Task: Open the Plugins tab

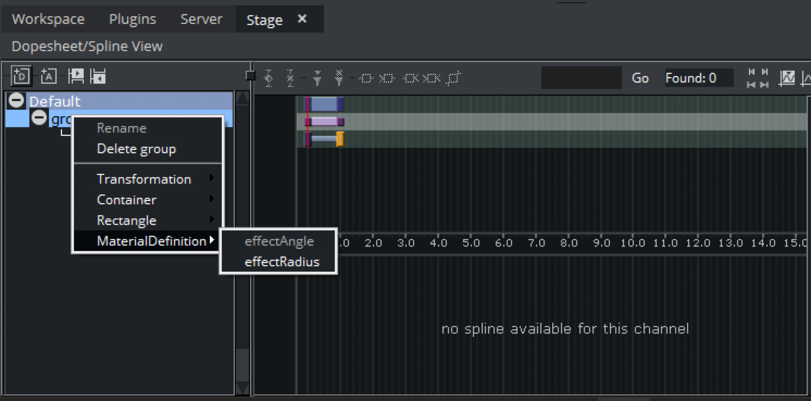Action: (x=132, y=20)
